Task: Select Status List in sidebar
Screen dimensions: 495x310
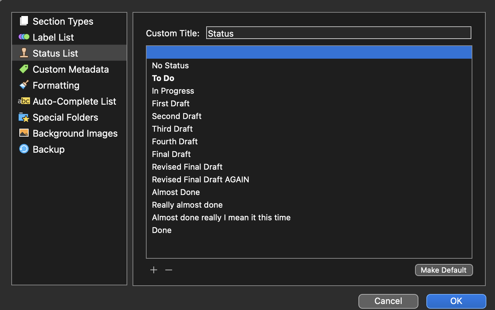Action: tap(69, 53)
